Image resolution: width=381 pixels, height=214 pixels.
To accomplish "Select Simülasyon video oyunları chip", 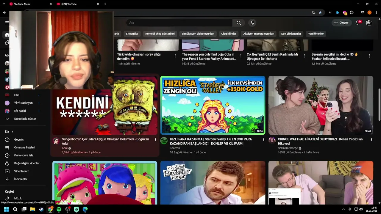I will pos(198,34).
